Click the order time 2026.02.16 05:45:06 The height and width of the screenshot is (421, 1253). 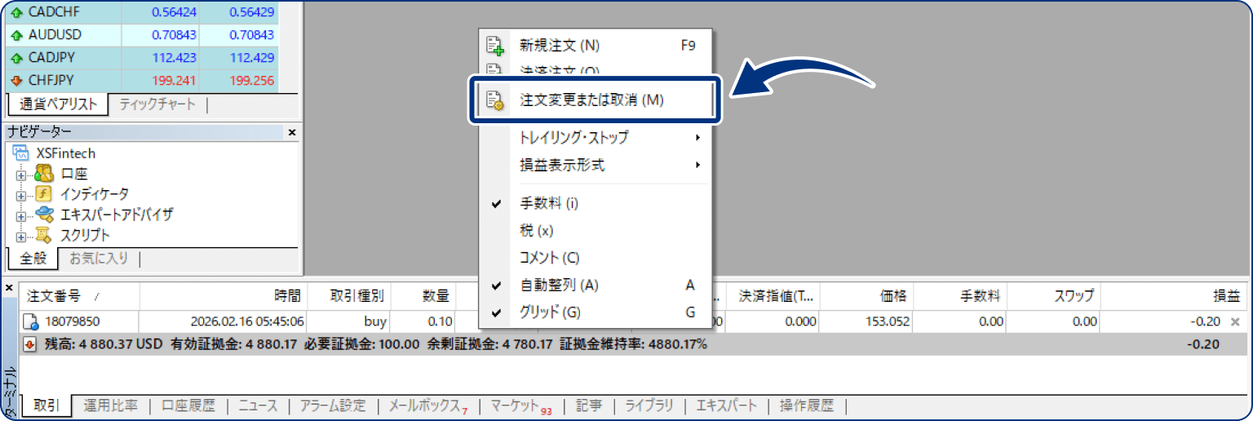247,322
